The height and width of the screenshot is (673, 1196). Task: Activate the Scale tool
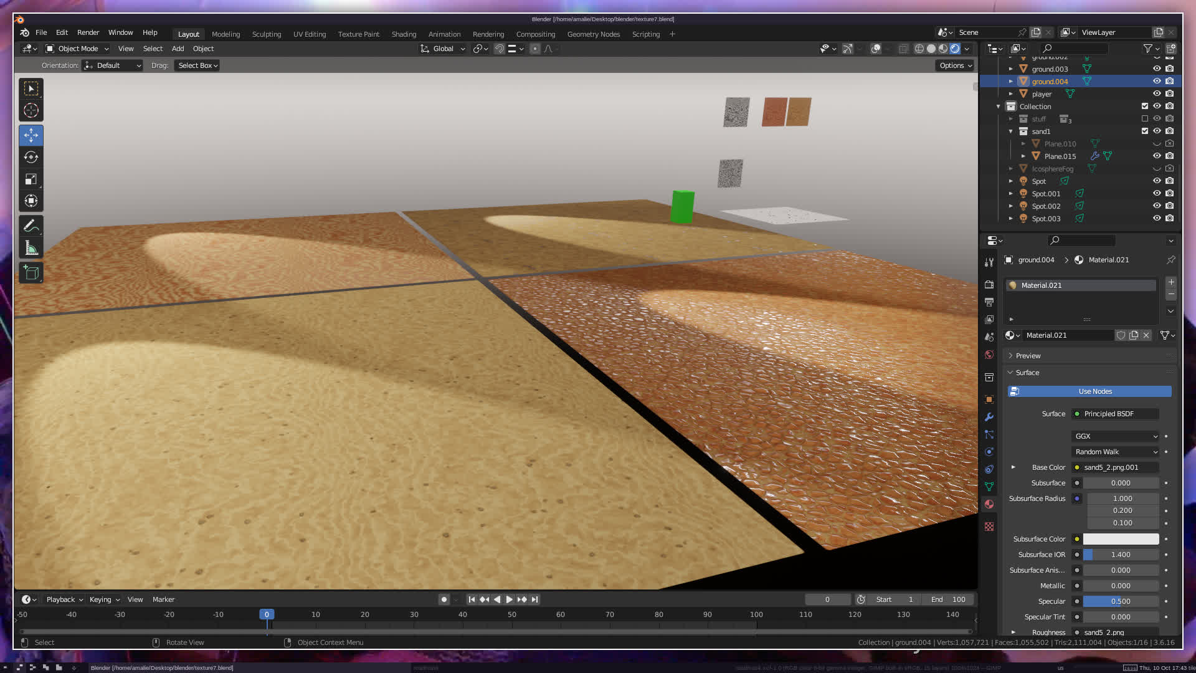[x=31, y=179]
